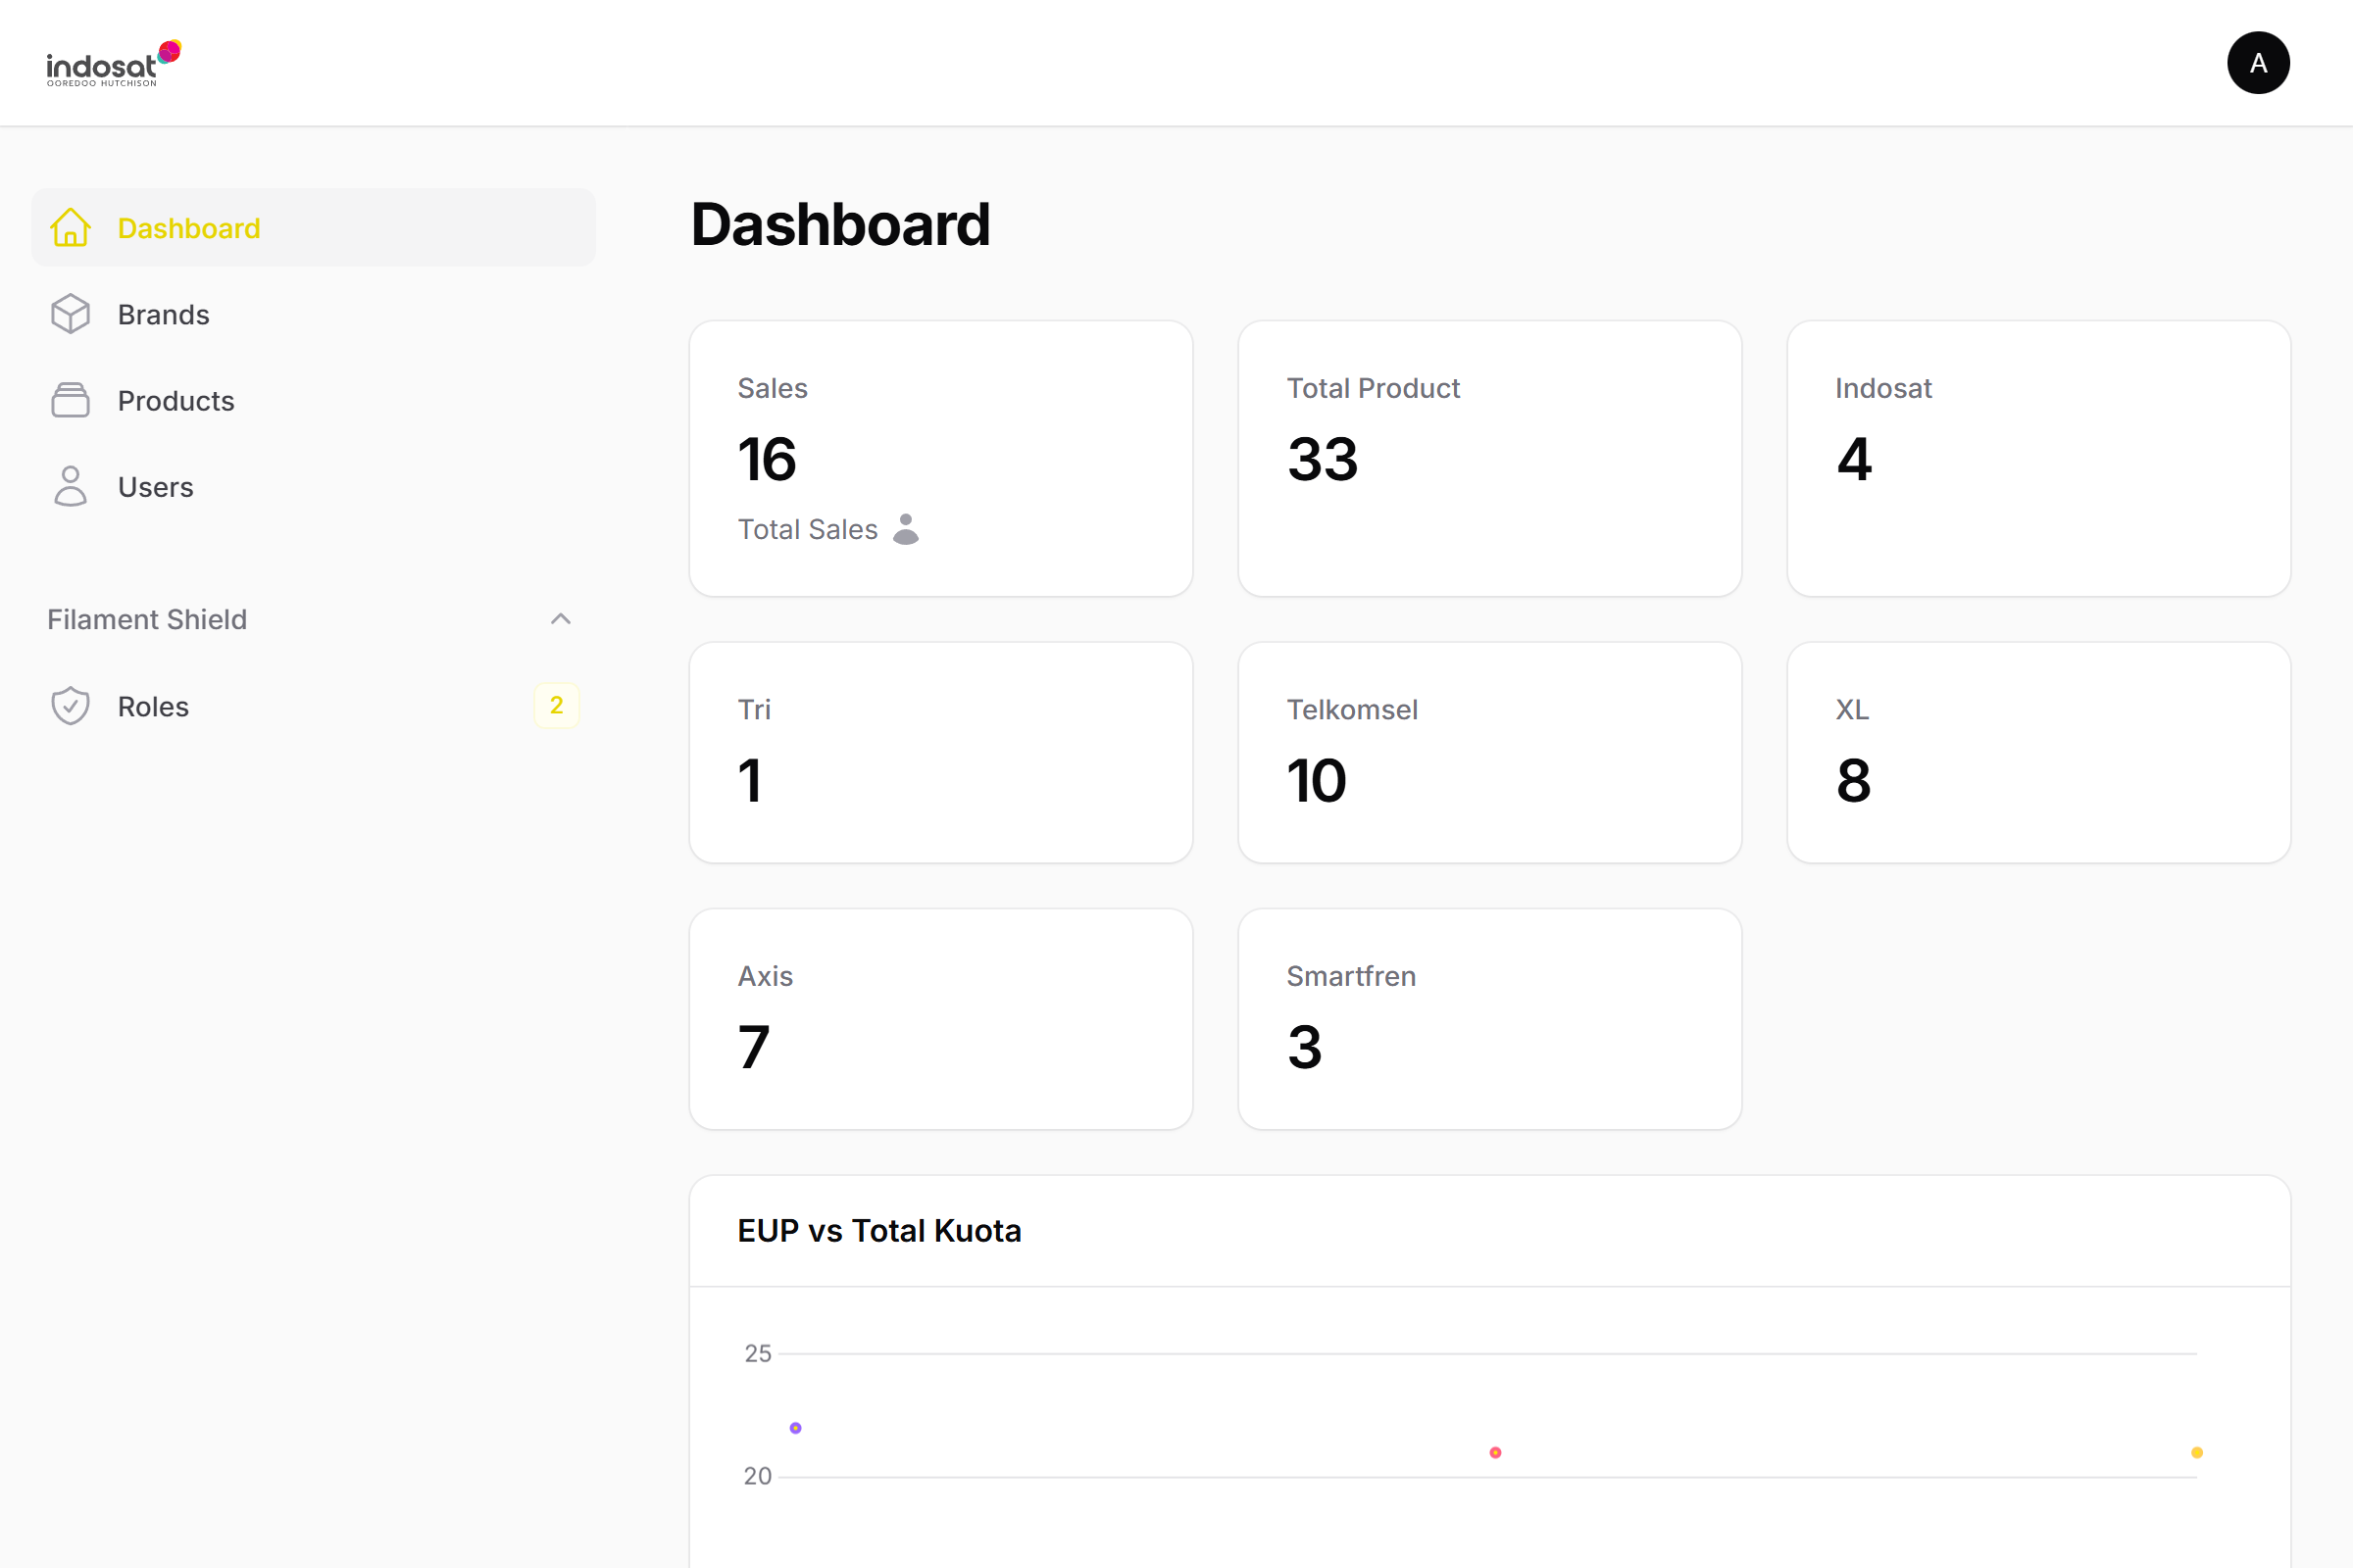Screen dimensions: 2353x1568
Task: Open the Roles page
Action: coord(153,706)
